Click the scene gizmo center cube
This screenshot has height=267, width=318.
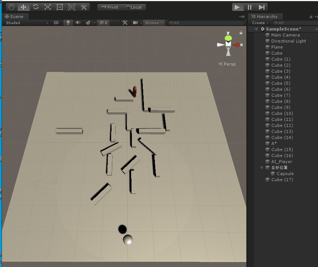click(x=228, y=43)
